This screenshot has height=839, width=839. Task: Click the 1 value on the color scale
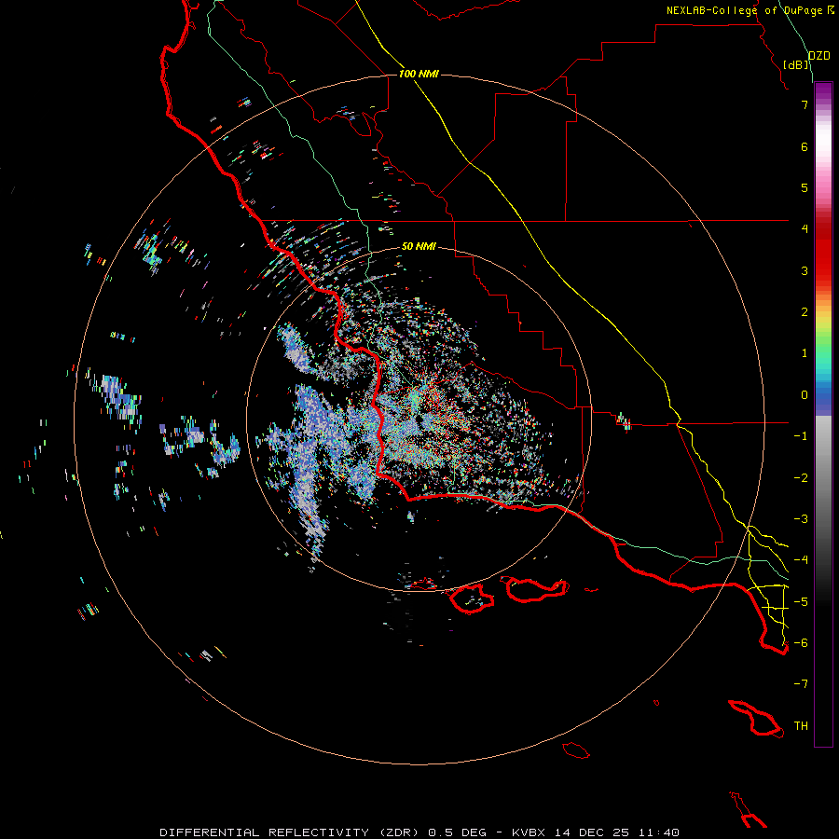(x=805, y=353)
